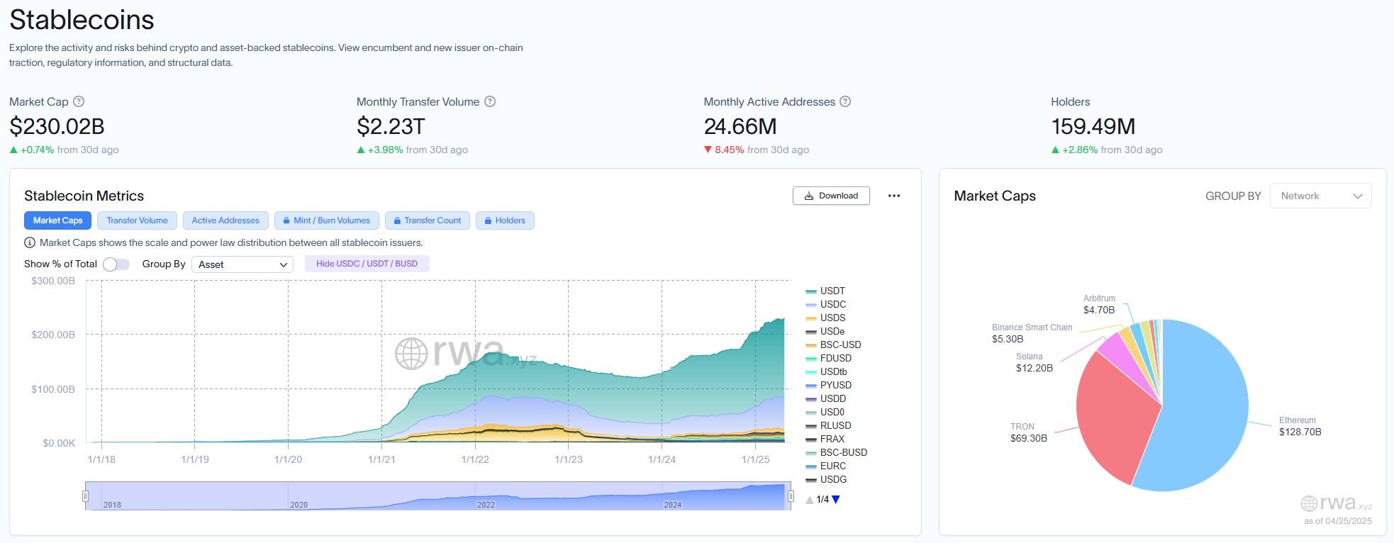The height and width of the screenshot is (543, 1394).
Task: Go to next legend page arrow
Action: (836, 500)
